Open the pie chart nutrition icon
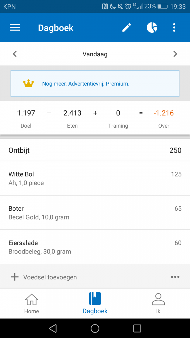The height and width of the screenshot is (338, 190). pyautogui.click(x=152, y=28)
